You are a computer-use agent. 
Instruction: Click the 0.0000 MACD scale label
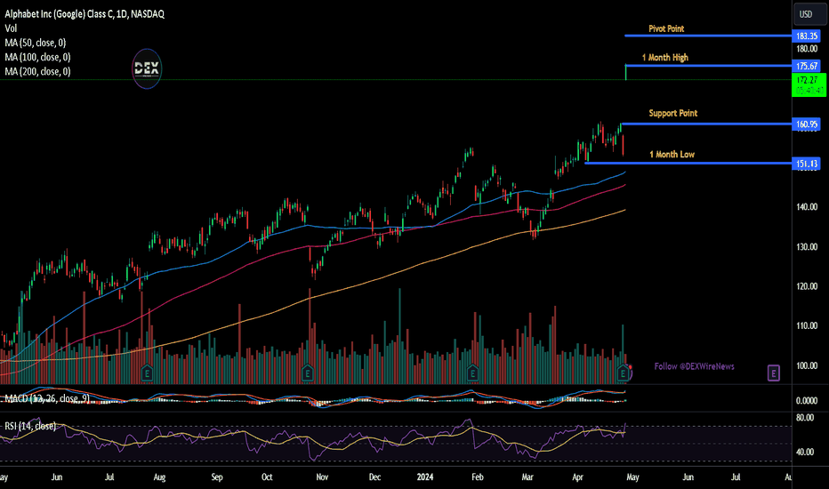click(807, 401)
